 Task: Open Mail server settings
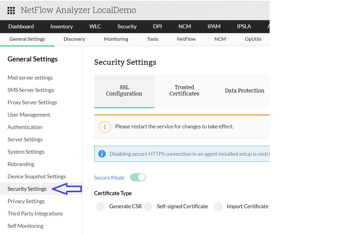[x=30, y=78]
